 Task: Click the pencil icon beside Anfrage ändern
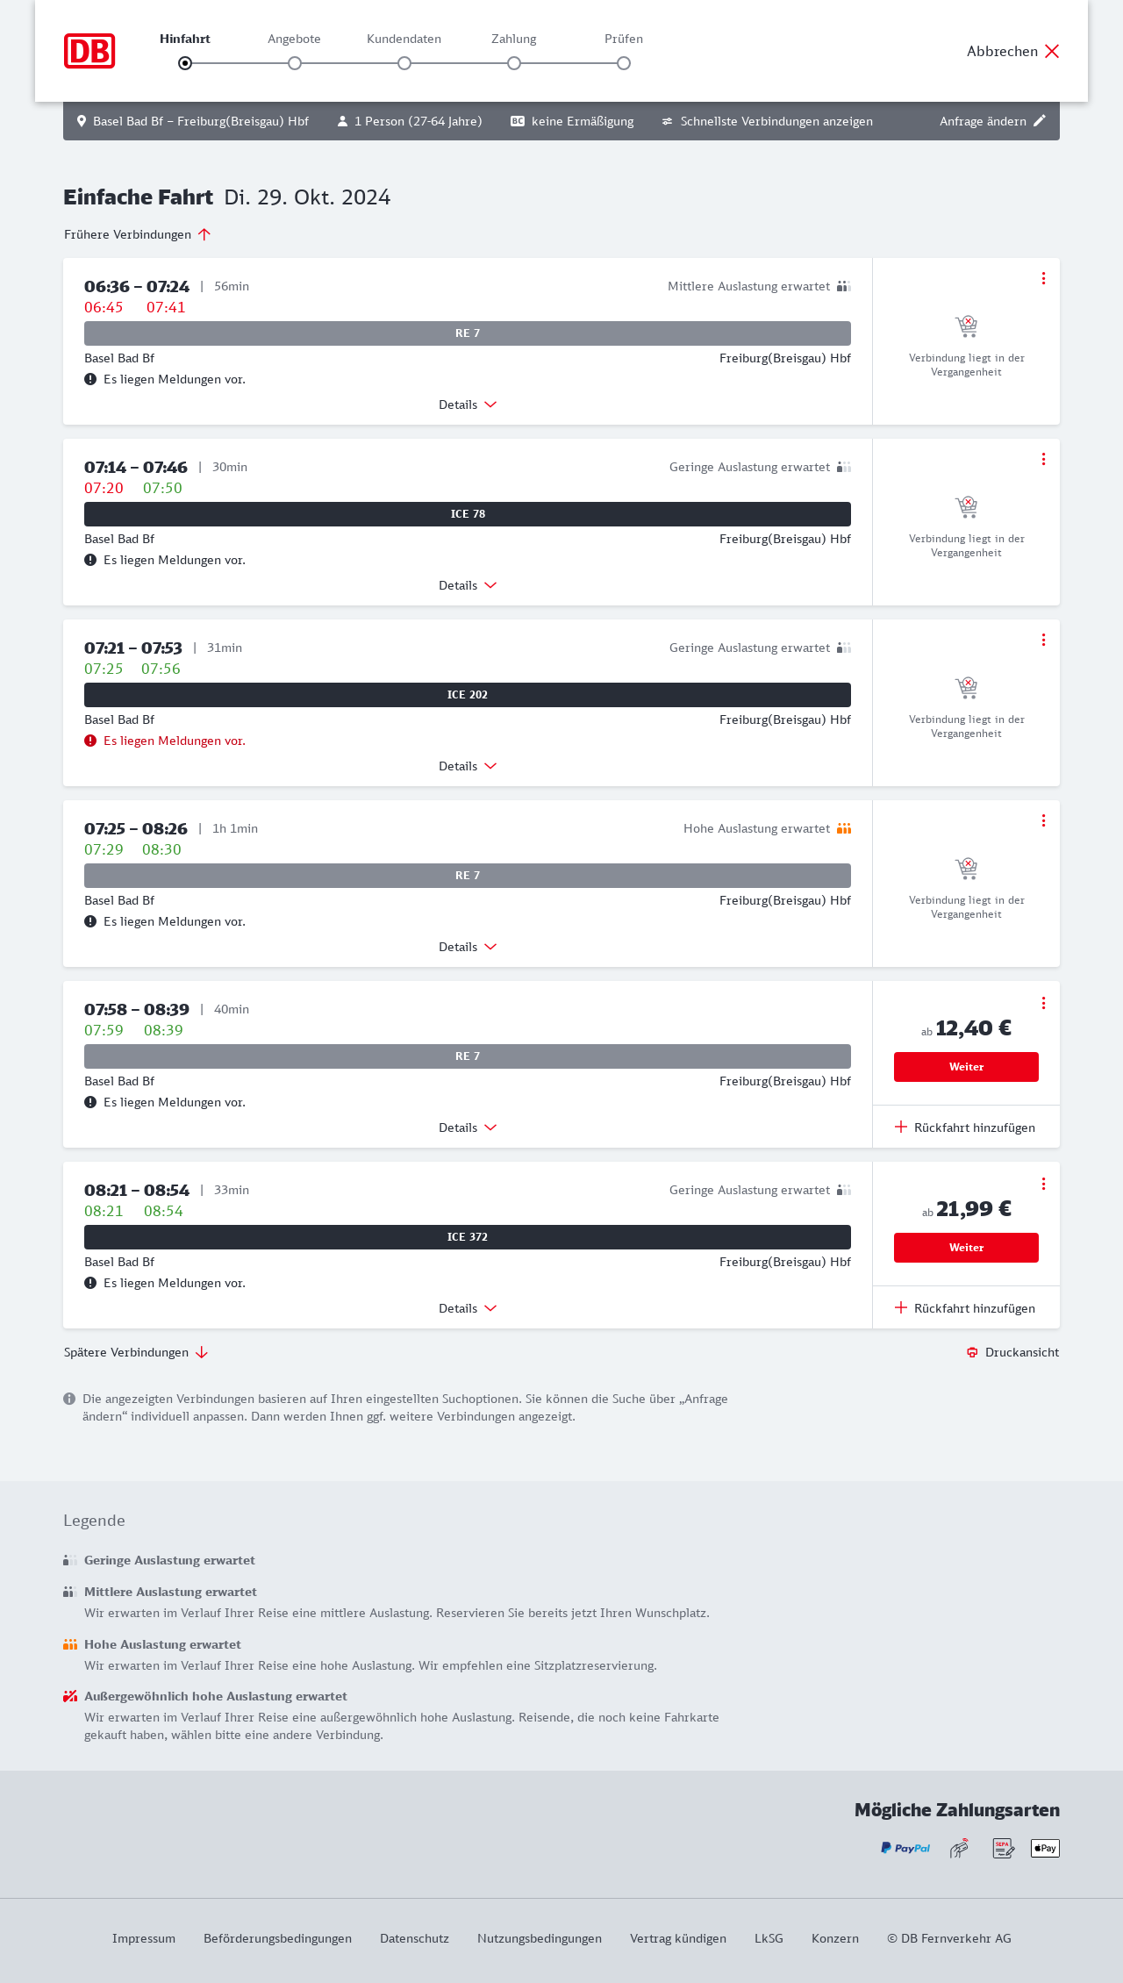1040,121
